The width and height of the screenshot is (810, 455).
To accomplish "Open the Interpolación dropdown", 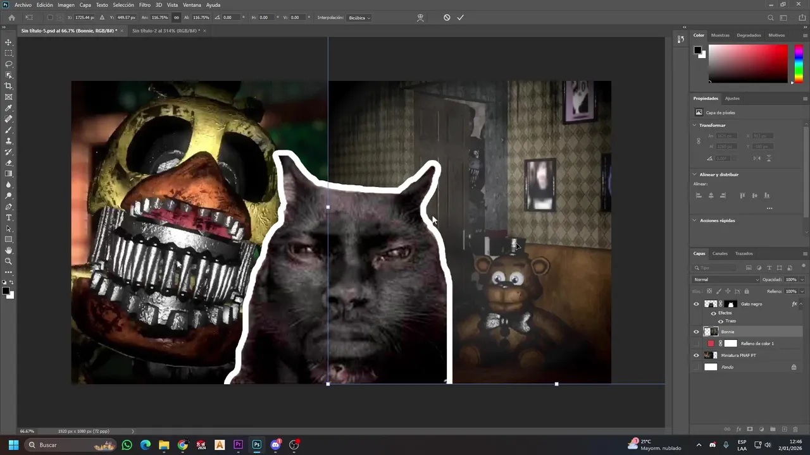I will tap(359, 18).
